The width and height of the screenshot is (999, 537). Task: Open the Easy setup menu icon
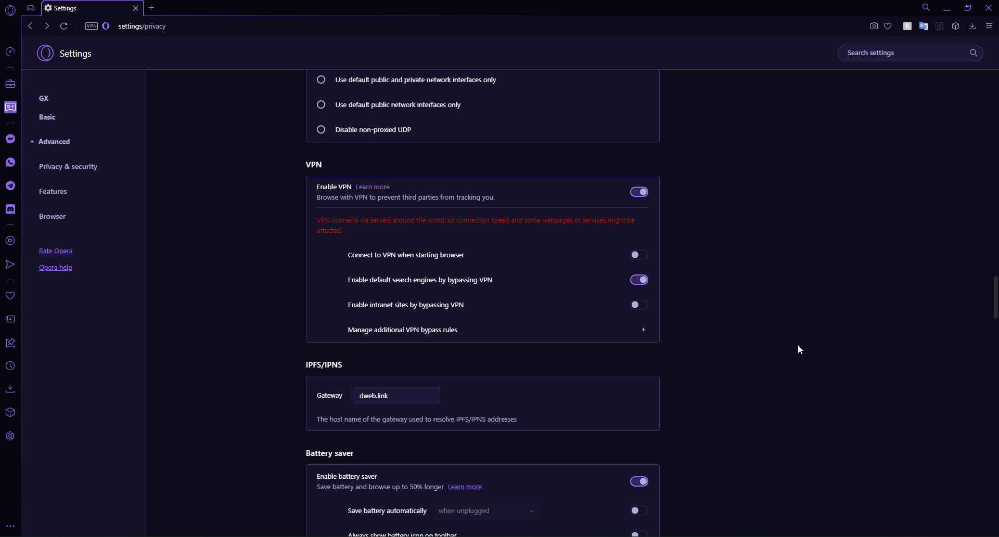click(989, 26)
